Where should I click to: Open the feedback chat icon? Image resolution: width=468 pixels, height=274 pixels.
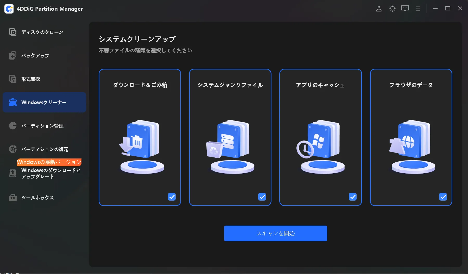coord(405,9)
